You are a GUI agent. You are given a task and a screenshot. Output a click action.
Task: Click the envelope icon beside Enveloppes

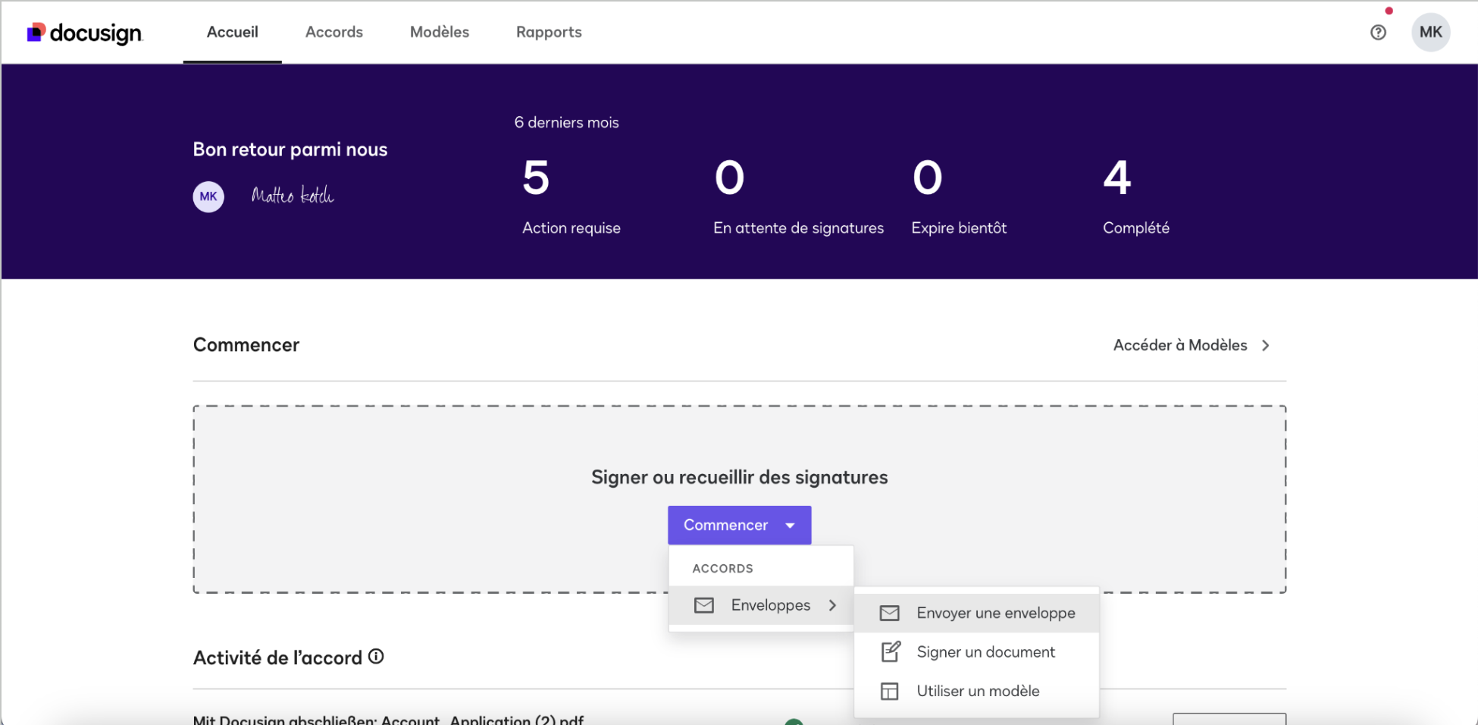click(704, 605)
